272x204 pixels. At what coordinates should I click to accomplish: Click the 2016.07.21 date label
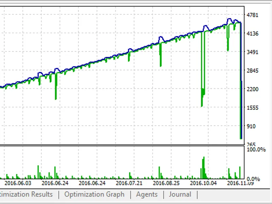pos(129,183)
